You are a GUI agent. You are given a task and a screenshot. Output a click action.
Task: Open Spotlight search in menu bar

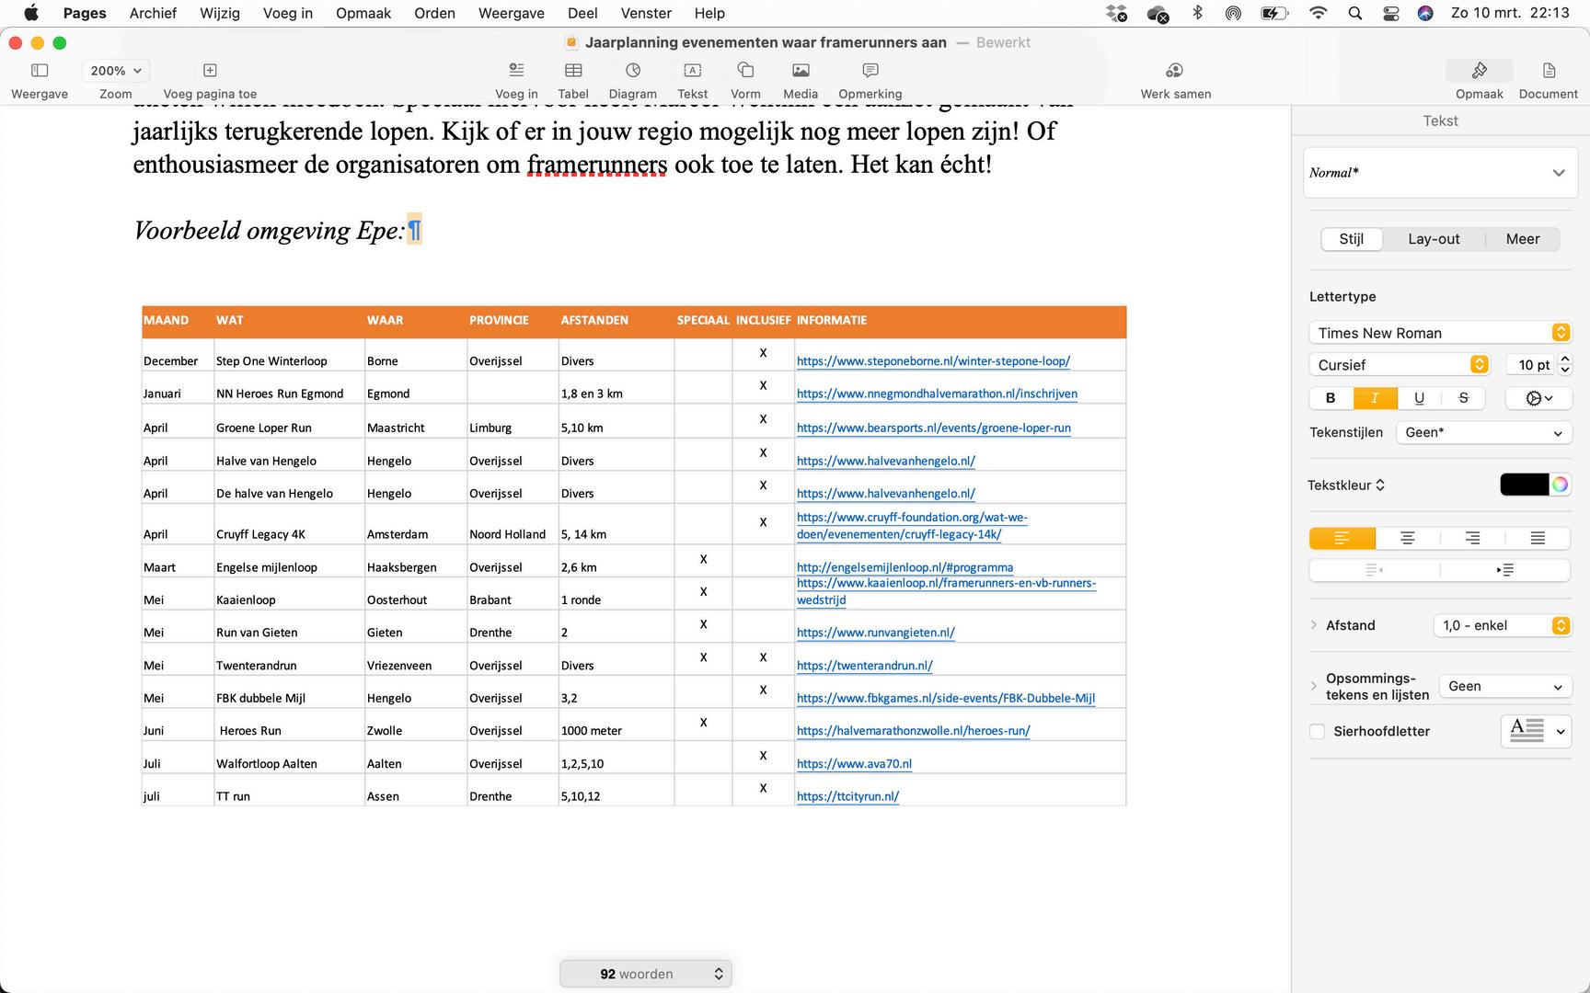[1354, 13]
